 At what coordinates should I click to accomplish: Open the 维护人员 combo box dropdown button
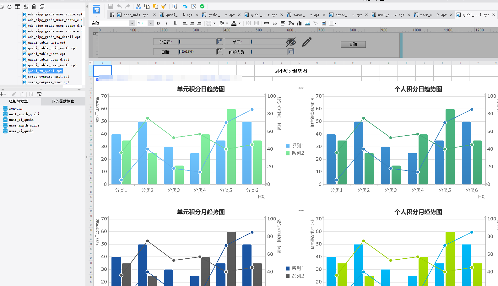[x=291, y=51]
